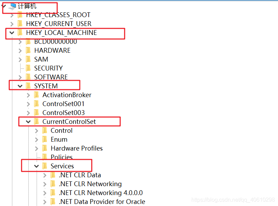Image resolution: width=278 pixels, height=206 pixels.
Task: Select the Policies key label
Action: click(62, 157)
